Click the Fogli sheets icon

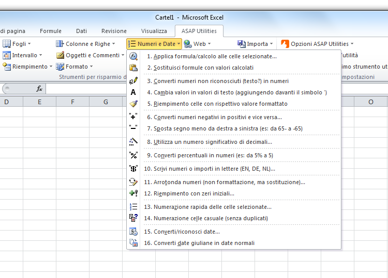[7, 44]
